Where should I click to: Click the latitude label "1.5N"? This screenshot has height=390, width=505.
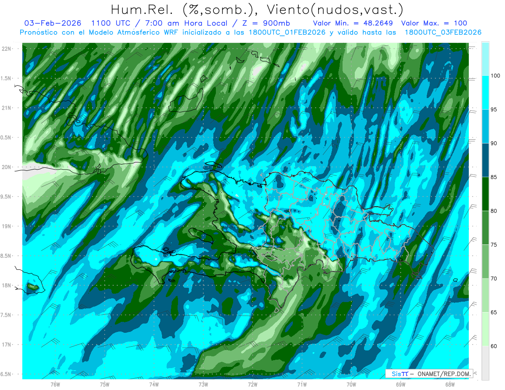coord(6,78)
